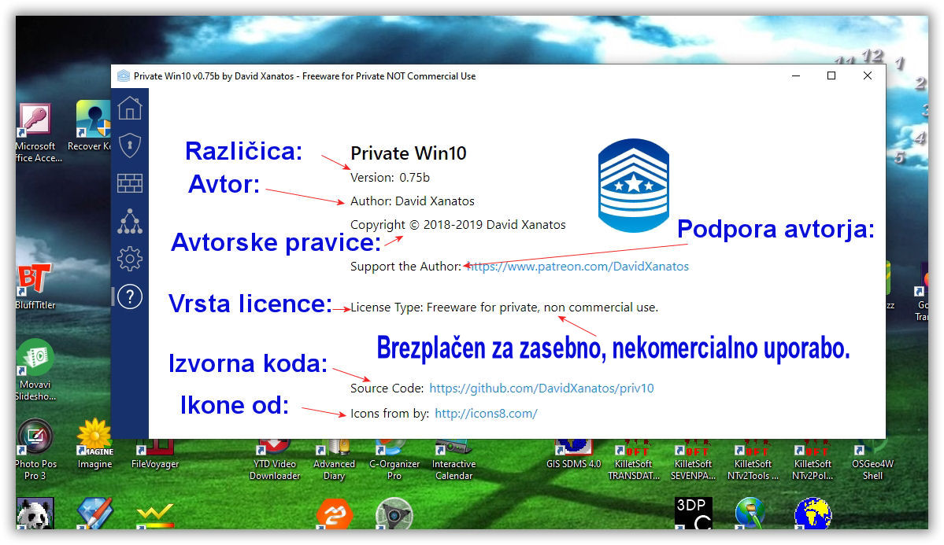Image resolution: width=944 pixels, height=545 pixels.
Task: Open GIS SDMS 4.0 shortcut
Action: point(574,455)
